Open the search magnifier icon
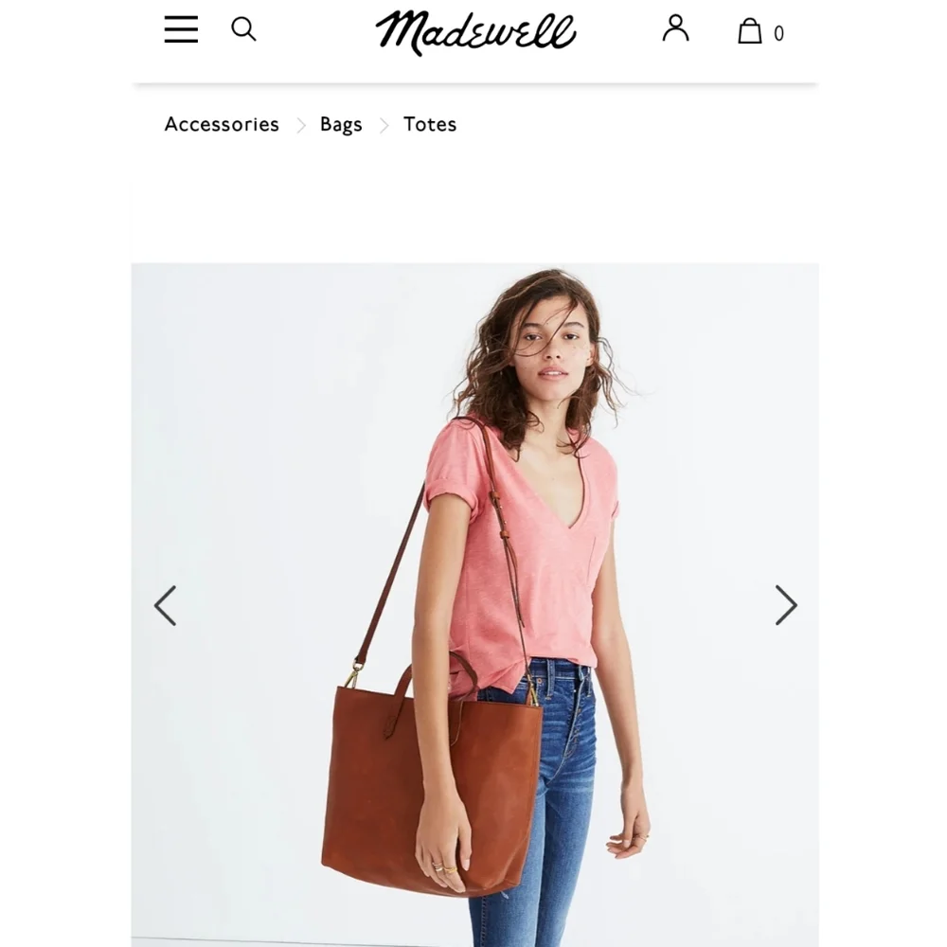Screen dimensions: 947x947 (244, 29)
